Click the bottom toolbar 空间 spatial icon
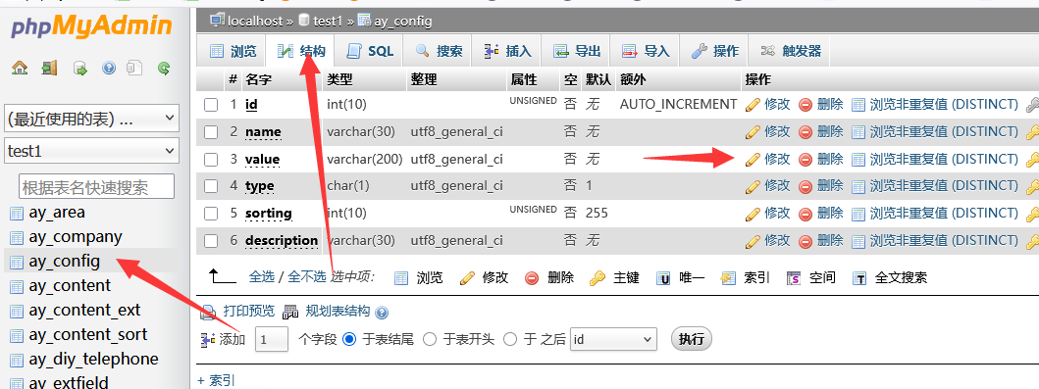This screenshot has width=1039, height=389. tap(794, 278)
